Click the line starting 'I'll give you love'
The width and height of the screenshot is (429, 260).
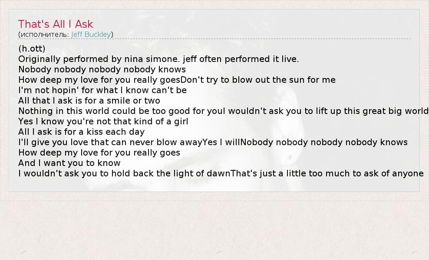(213, 142)
